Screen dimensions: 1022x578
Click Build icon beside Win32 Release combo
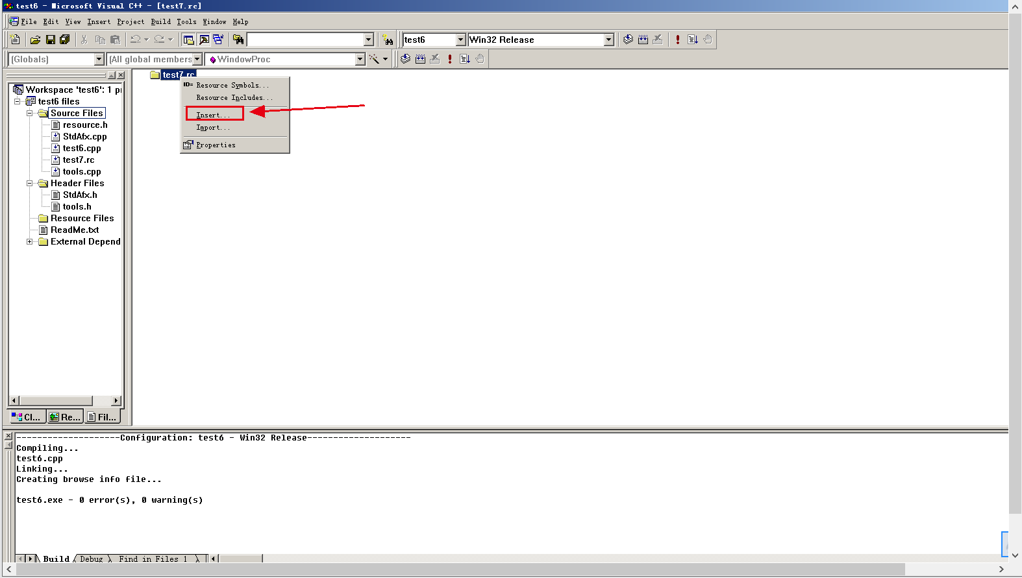[643, 40]
